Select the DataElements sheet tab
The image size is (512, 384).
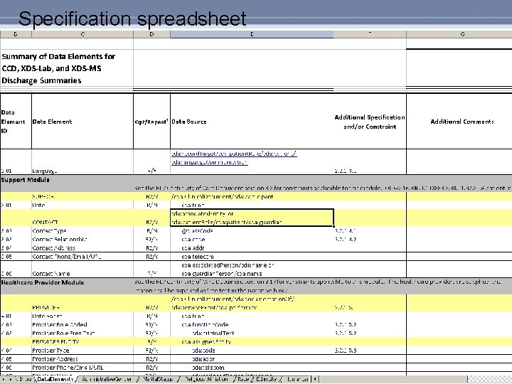(55, 379)
